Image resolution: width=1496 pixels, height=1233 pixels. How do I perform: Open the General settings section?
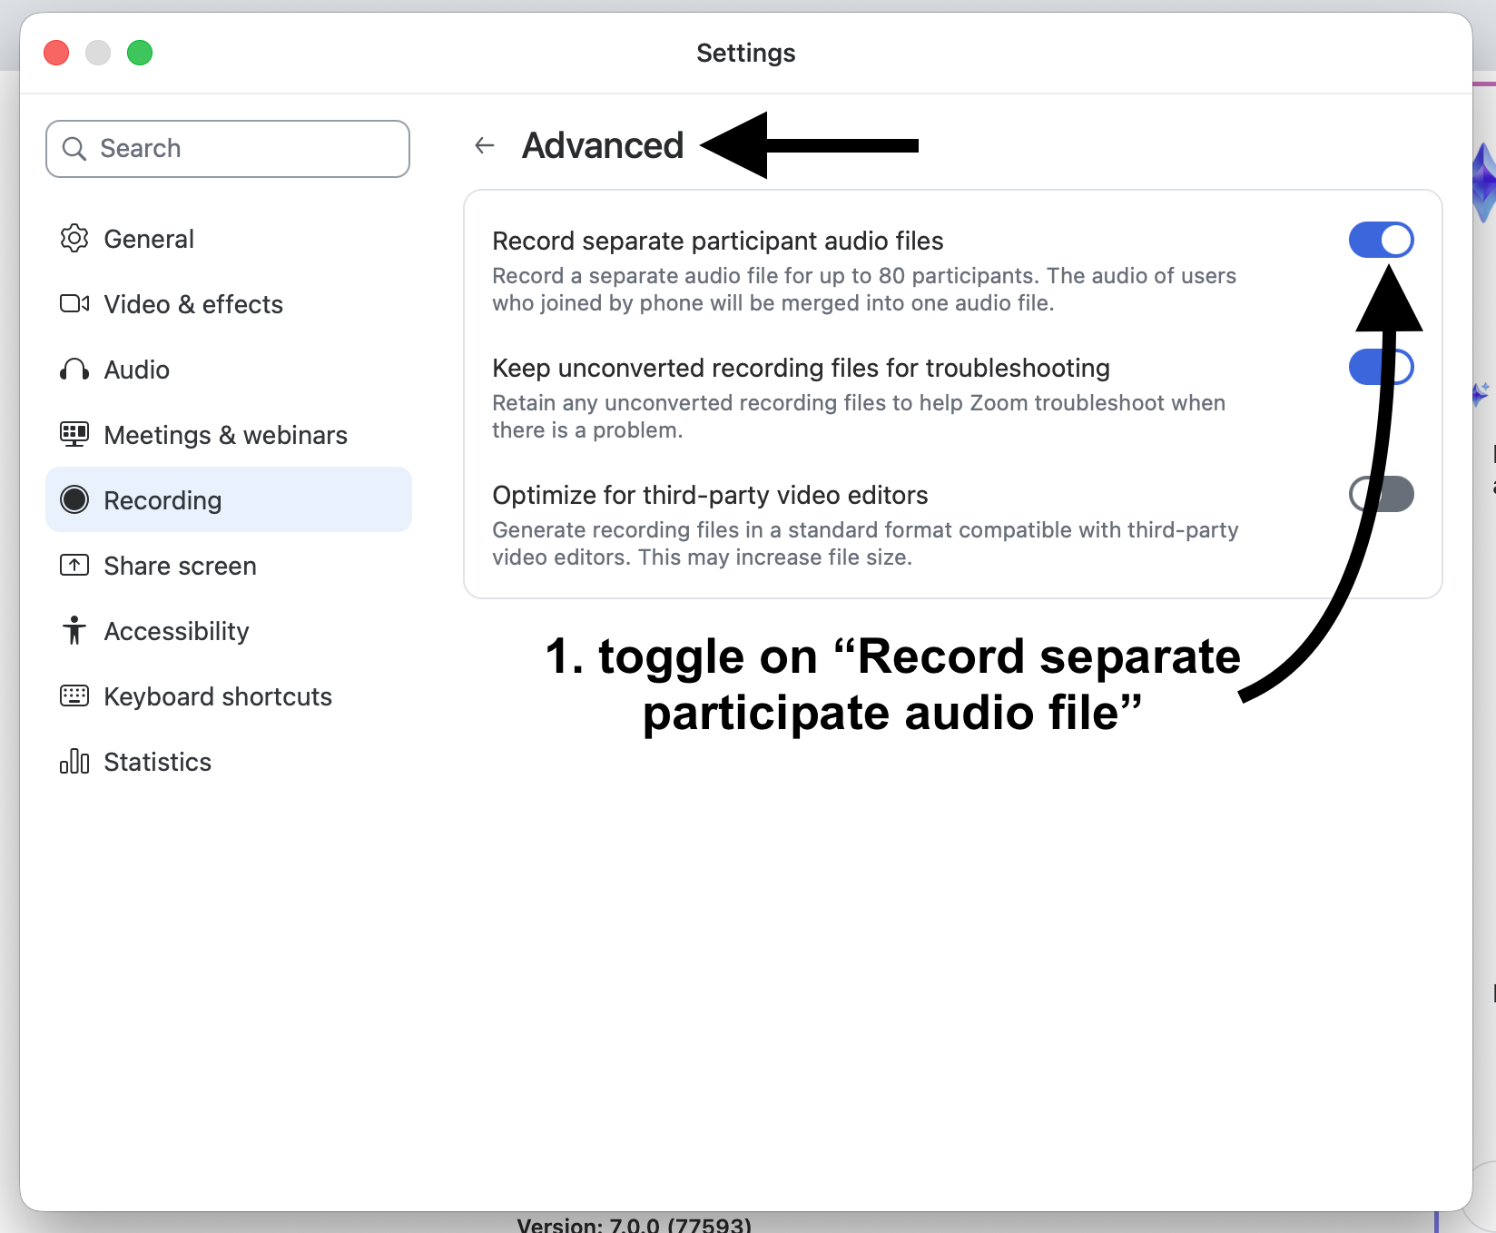229,239
